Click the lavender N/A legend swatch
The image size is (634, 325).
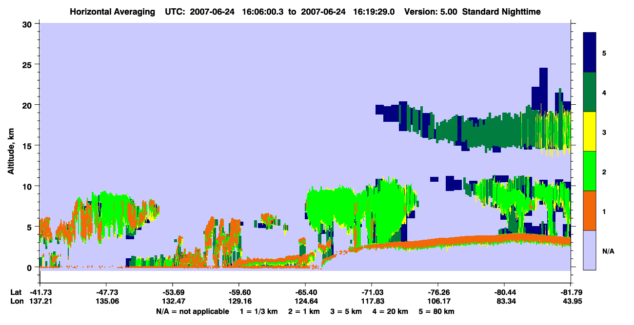[x=590, y=249]
